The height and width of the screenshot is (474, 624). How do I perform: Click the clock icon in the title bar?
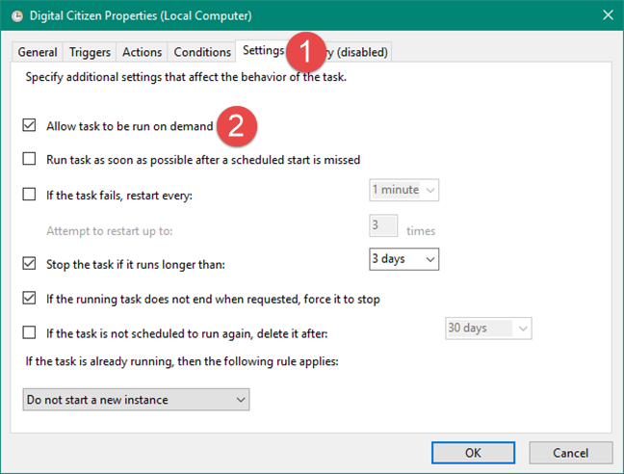point(16,16)
